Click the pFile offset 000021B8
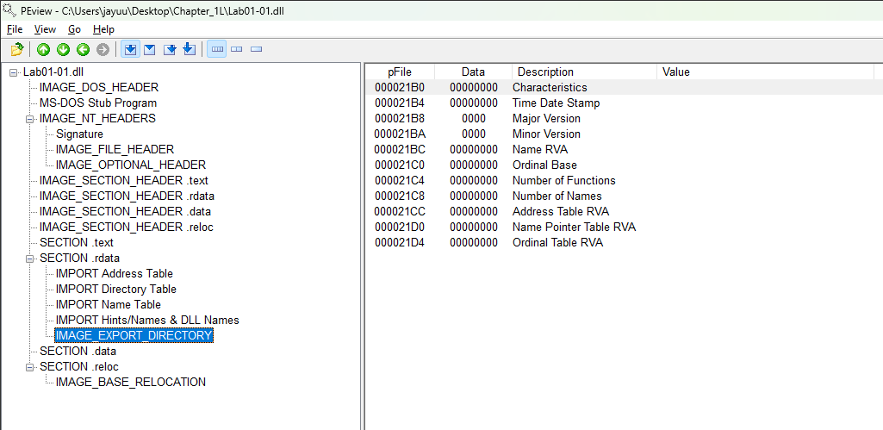This screenshot has height=430, width=883. pos(399,118)
